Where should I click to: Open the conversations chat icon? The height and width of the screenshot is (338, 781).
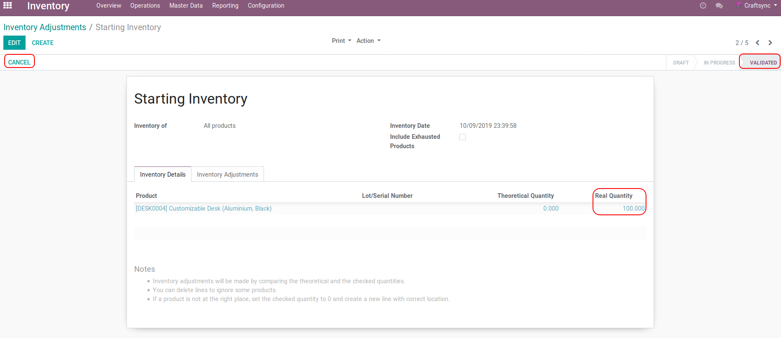pos(719,6)
